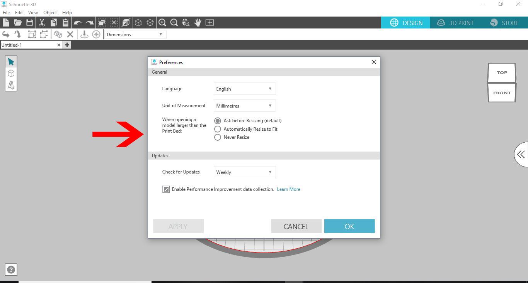
Task: Add a new document tab with plus
Action: click(x=67, y=45)
